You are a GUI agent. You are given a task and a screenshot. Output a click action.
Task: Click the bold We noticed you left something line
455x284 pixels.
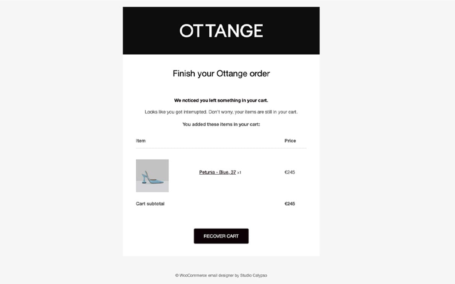pyautogui.click(x=221, y=101)
